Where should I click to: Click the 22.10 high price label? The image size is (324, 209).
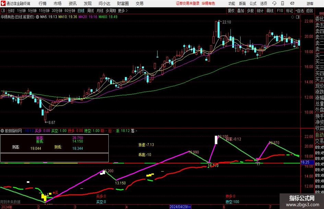click(x=227, y=22)
